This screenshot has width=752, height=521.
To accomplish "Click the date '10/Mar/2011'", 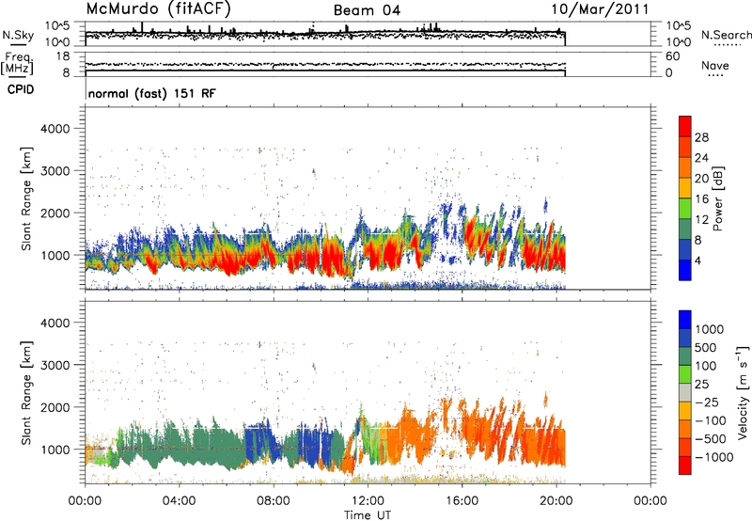I will pyautogui.click(x=600, y=8).
